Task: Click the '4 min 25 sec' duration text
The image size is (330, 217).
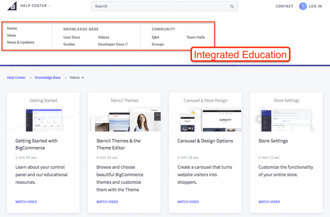Action: [x=107, y=157]
